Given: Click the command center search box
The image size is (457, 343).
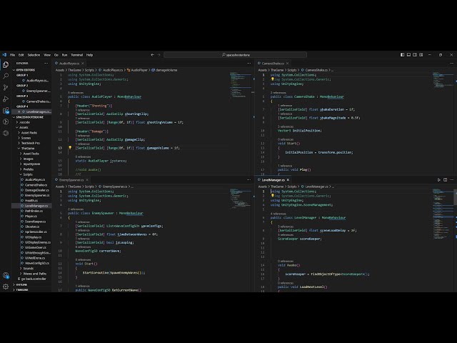Looking at the screenshot, I should pos(235,55).
